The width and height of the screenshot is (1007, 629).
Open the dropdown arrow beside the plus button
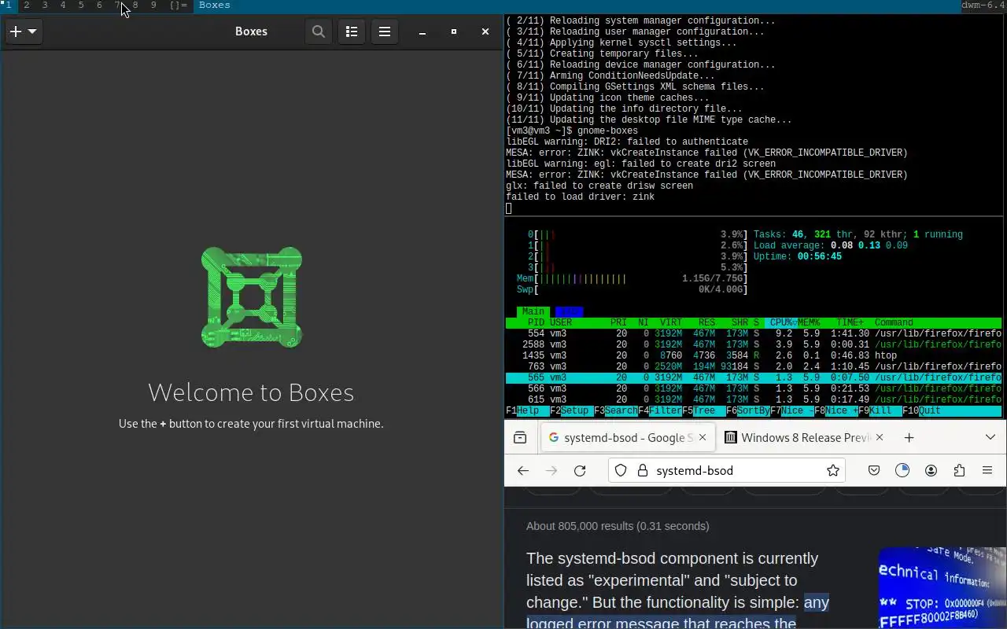pos(32,31)
